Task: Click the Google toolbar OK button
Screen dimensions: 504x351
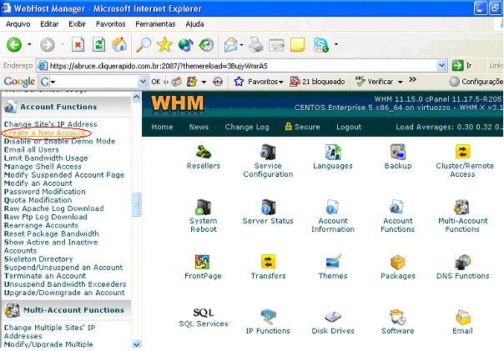Action: click(156, 82)
